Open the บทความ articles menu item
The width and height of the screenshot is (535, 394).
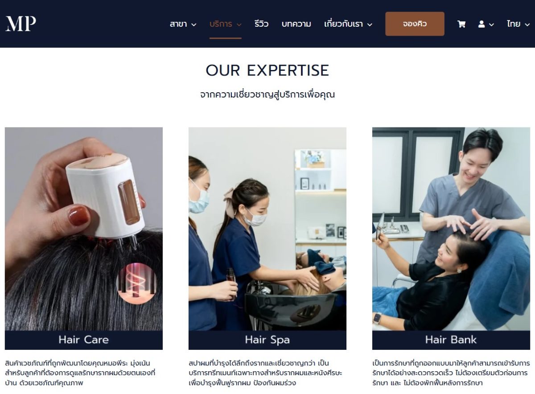tap(296, 24)
